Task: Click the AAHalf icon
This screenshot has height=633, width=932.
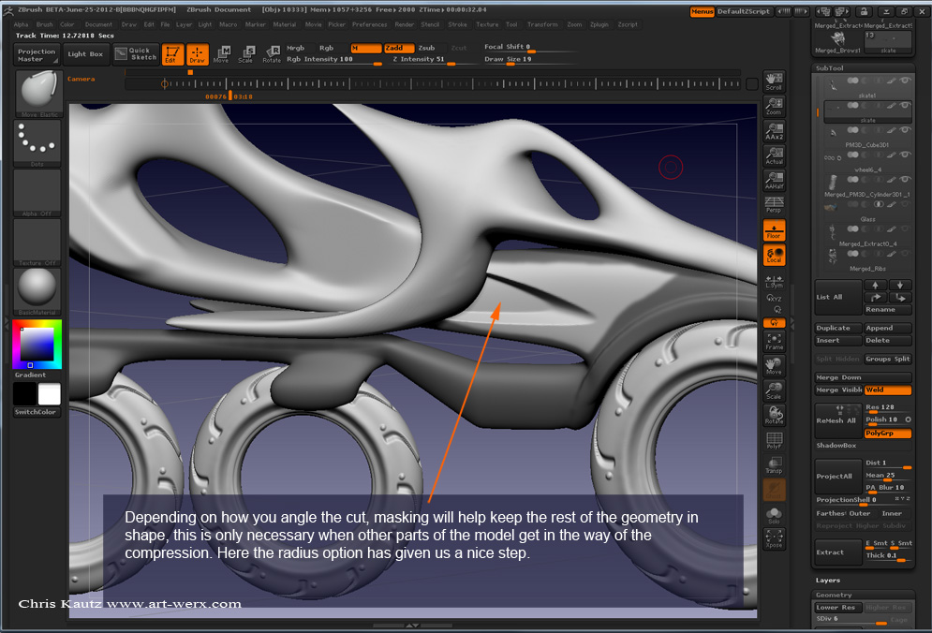Action: tap(774, 181)
